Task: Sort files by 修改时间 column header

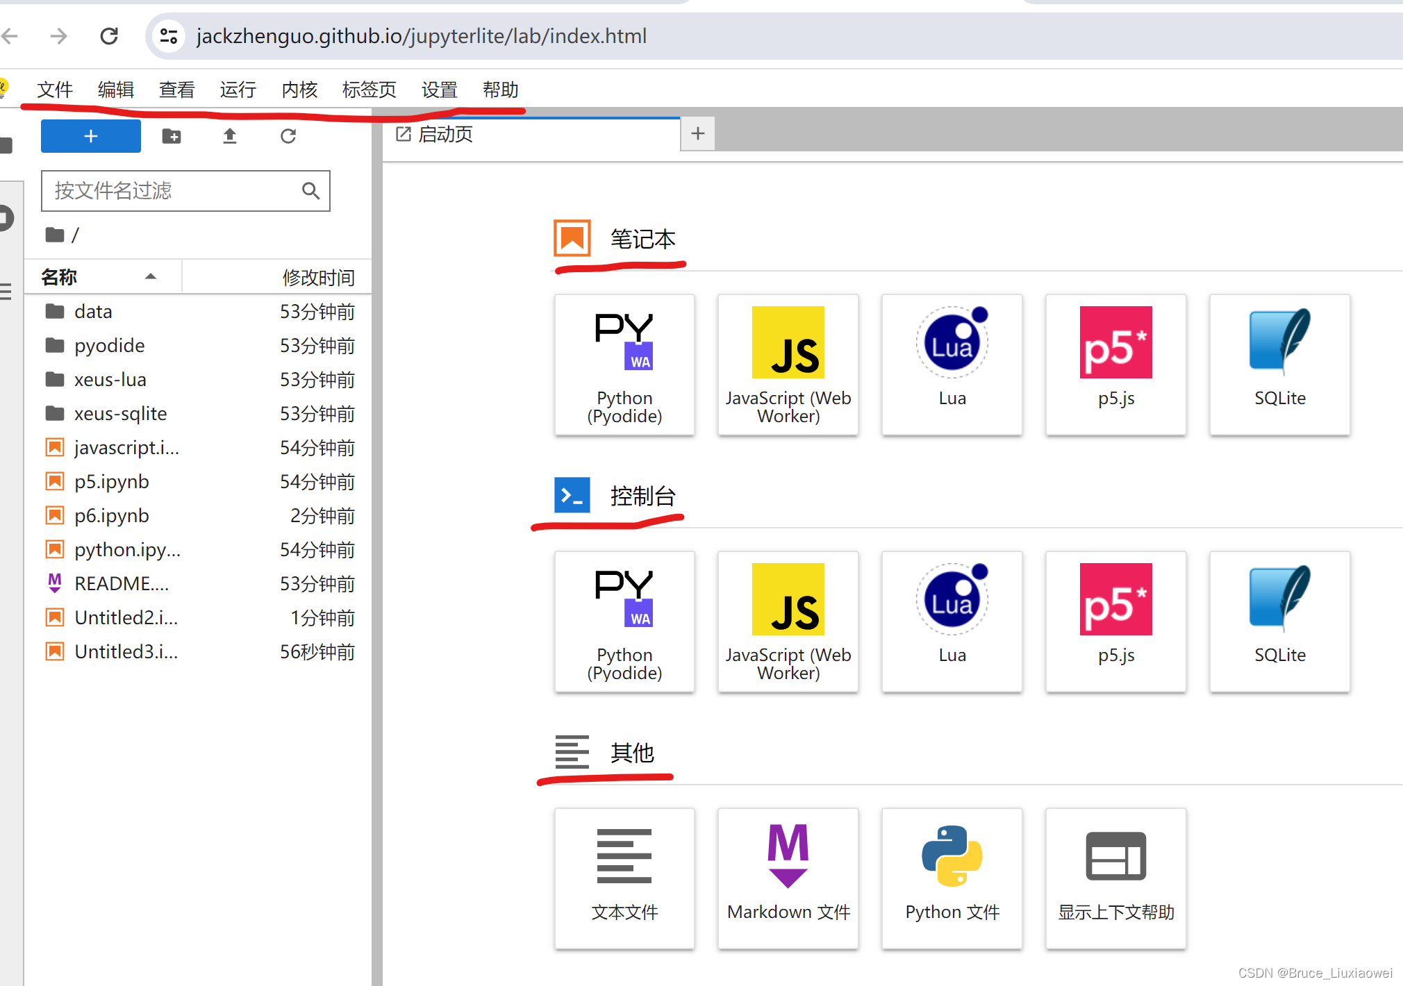Action: pyautogui.click(x=277, y=277)
